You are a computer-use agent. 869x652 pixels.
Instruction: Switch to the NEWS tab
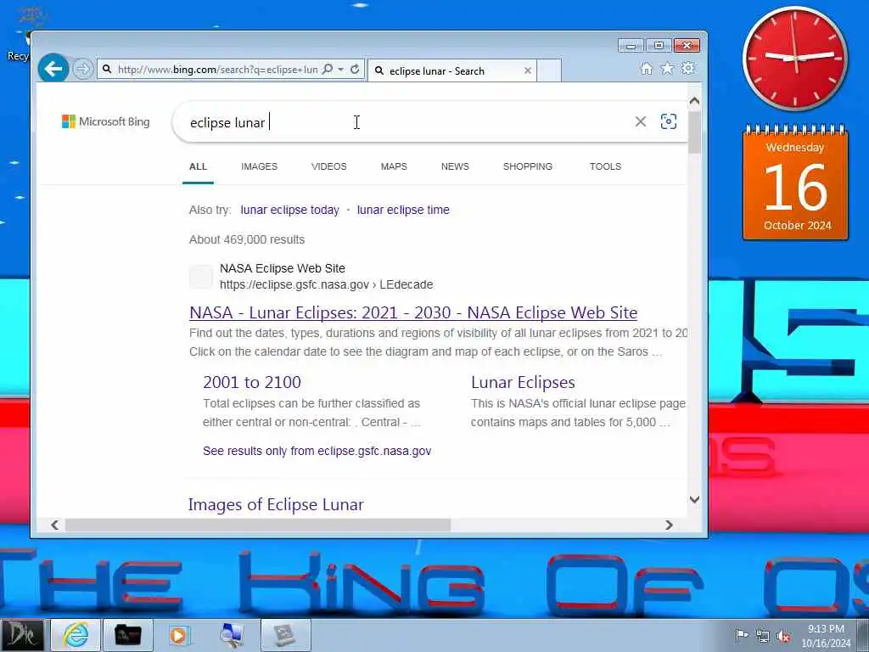tap(455, 166)
